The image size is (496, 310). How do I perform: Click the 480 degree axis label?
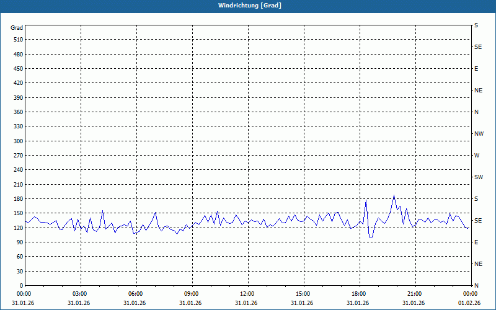click(x=19, y=55)
